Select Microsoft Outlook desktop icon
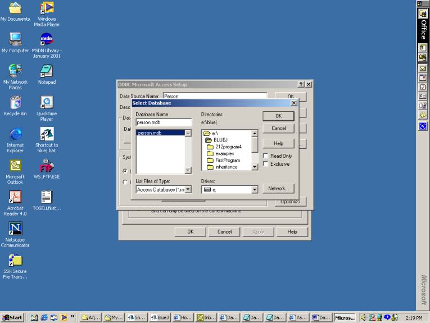Screen dimensions: 430x323 point(15,172)
